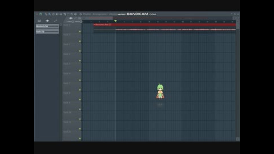Select the Playback speaker tool
Image resolution: width=274 pixels, height=154 pixels.
tap(75, 14)
